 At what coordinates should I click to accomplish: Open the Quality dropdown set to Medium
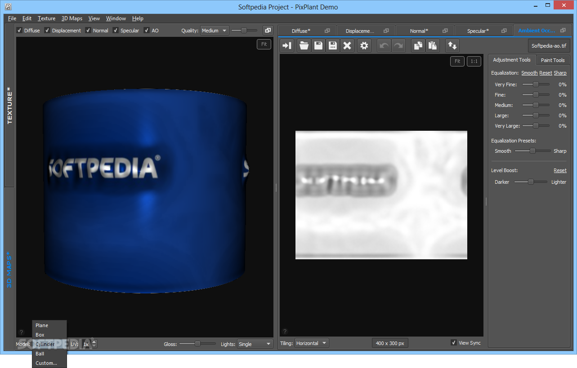215,31
